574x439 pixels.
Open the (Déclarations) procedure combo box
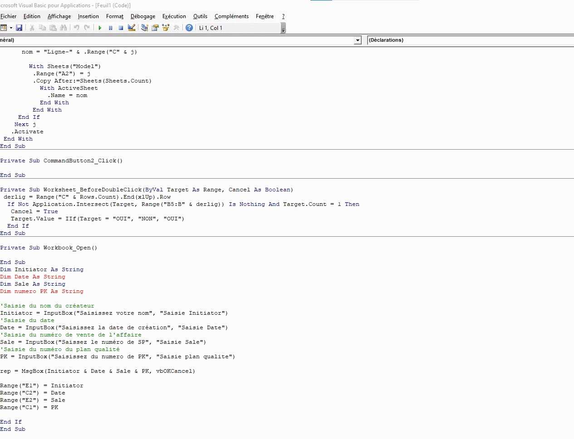click(x=470, y=40)
